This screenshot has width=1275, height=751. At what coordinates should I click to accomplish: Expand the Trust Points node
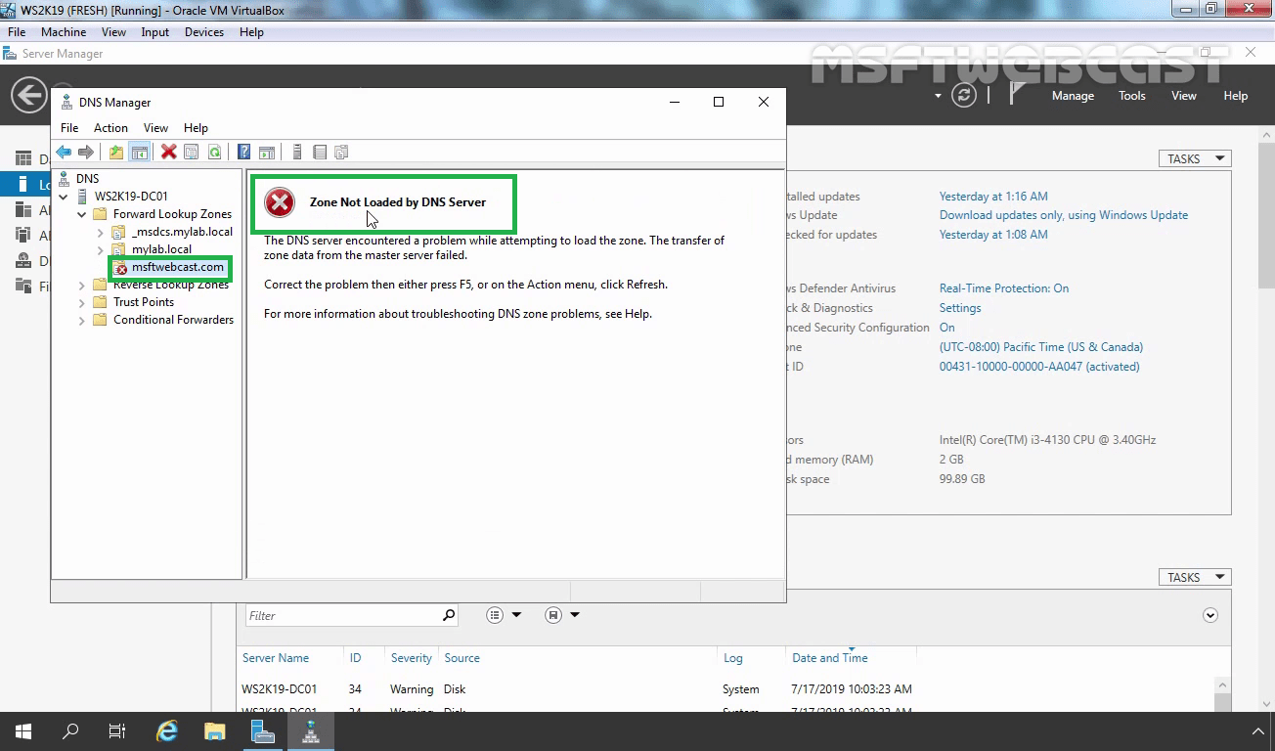pyautogui.click(x=82, y=302)
